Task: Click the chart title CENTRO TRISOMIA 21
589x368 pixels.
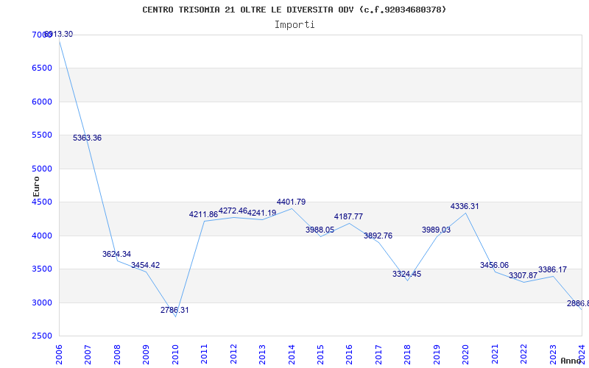Action: click(x=294, y=10)
